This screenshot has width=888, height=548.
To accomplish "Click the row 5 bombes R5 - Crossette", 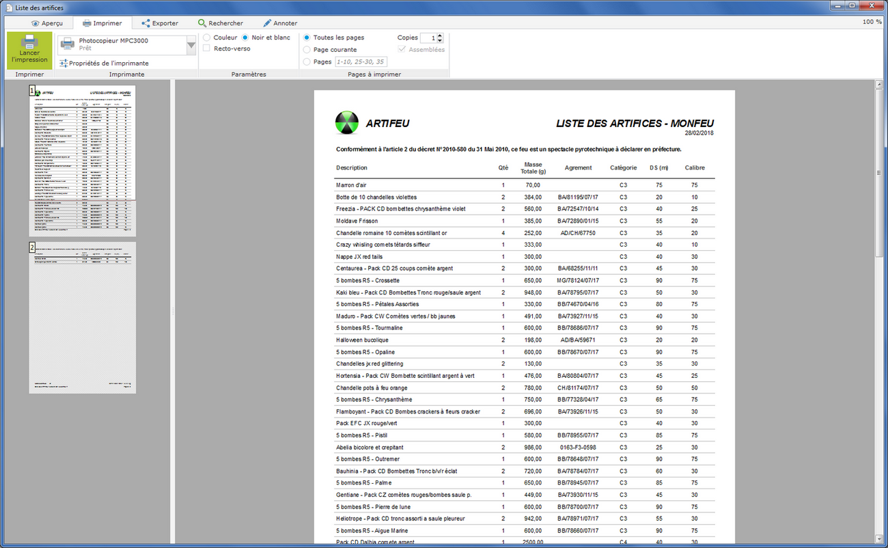I will [525, 280].
